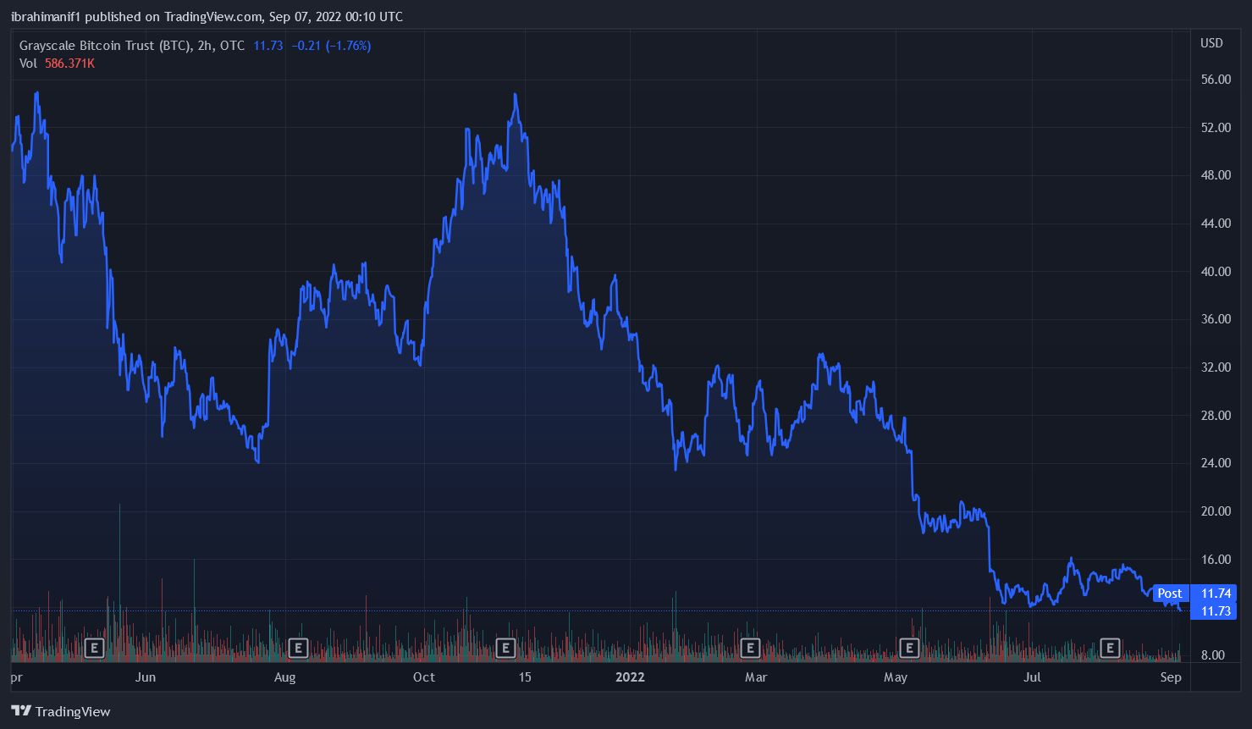Image resolution: width=1252 pixels, height=729 pixels.
Task: Click the -0.21 (-1.76%) price change text
Action: coord(331,46)
